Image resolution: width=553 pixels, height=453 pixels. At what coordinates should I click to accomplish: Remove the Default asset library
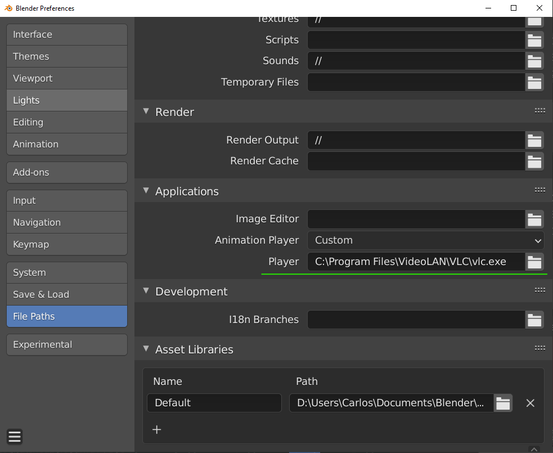pyautogui.click(x=530, y=403)
